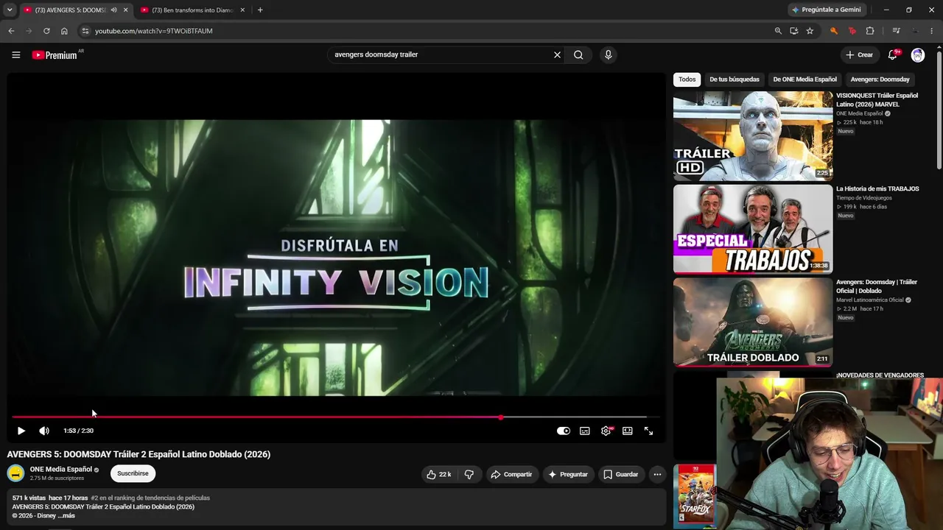Subscribe with the Suscribirse button
Image resolution: width=943 pixels, height=530 pixels.
point(133,473)
